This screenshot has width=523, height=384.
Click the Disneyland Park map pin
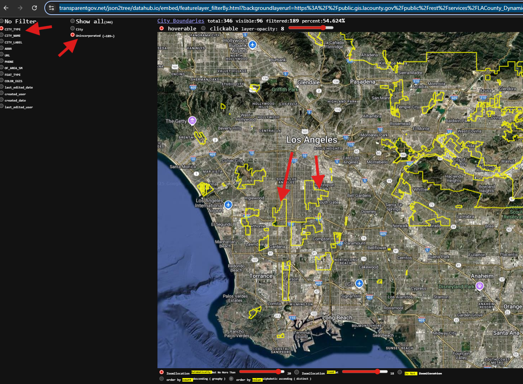479,286
